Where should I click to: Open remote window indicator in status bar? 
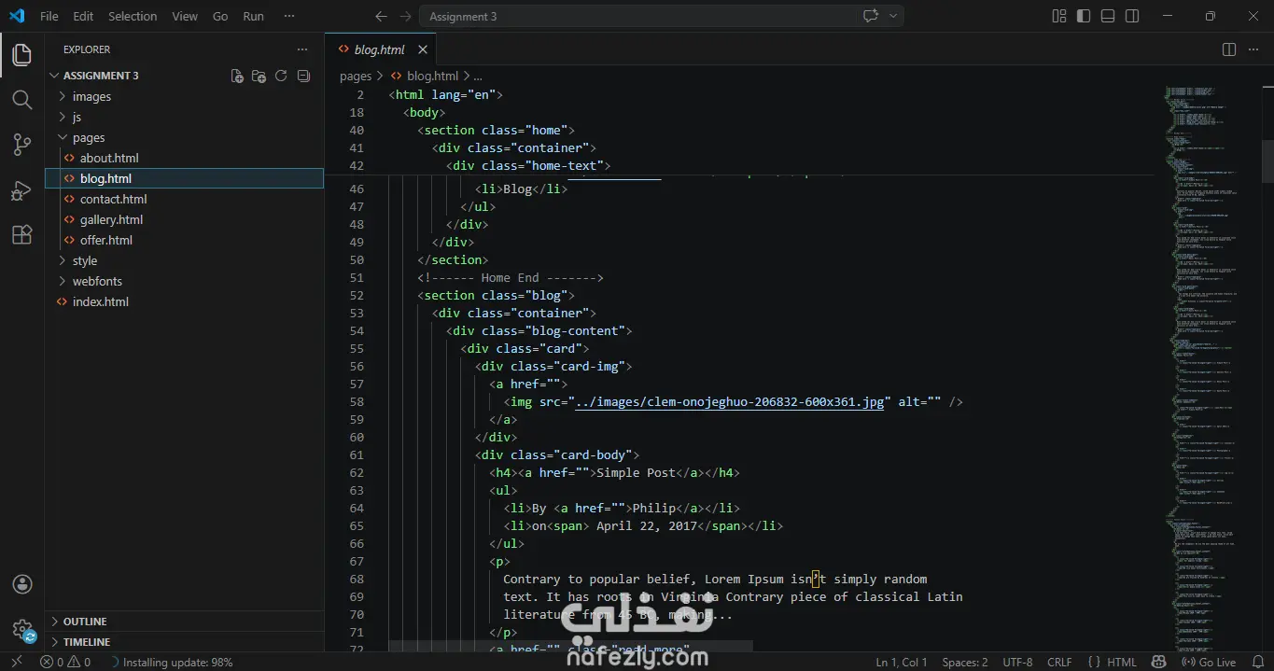point(17,662)
